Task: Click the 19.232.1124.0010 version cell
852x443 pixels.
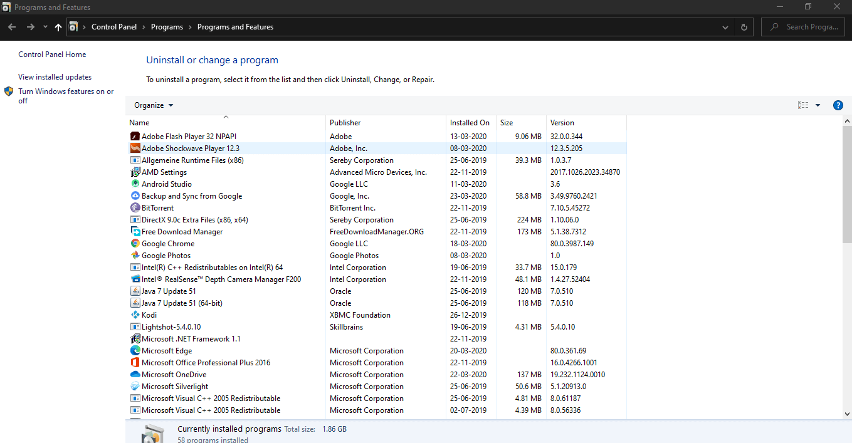Action: (577, 375)
